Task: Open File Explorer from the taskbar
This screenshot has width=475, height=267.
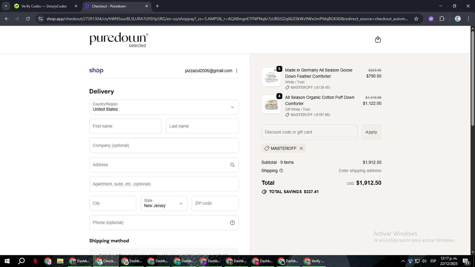Action: pos(60,261)
